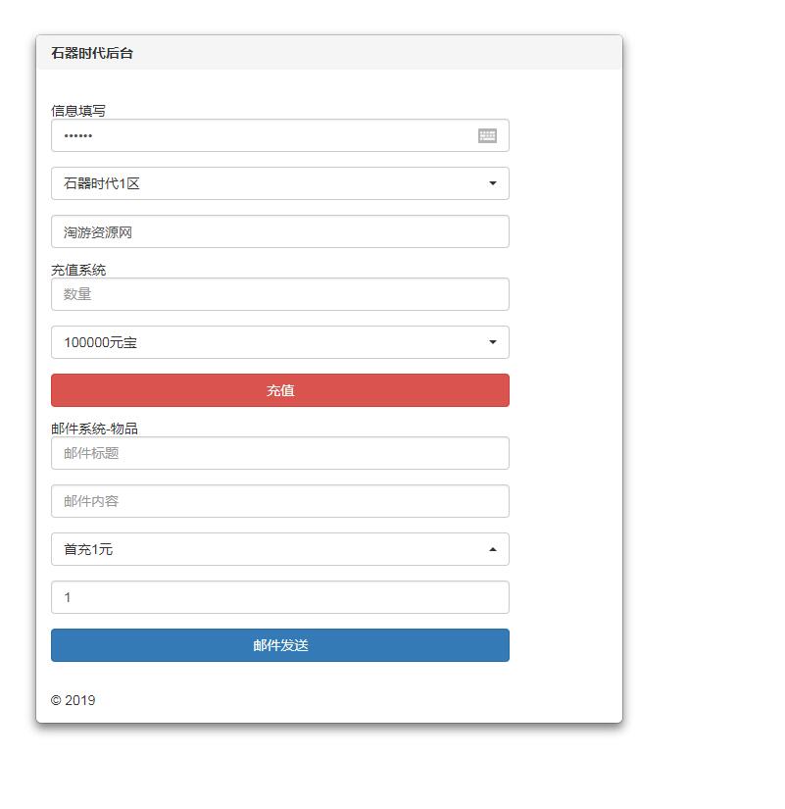Click the virtual keyboard icon in password field

point(487,135)
